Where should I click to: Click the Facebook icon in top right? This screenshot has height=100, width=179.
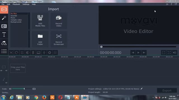pyautogui.click(x=171, y=4)
